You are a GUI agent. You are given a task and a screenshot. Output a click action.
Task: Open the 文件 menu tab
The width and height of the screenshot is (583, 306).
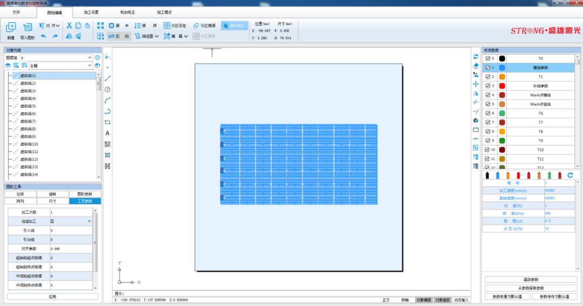(x=17, y=11)
